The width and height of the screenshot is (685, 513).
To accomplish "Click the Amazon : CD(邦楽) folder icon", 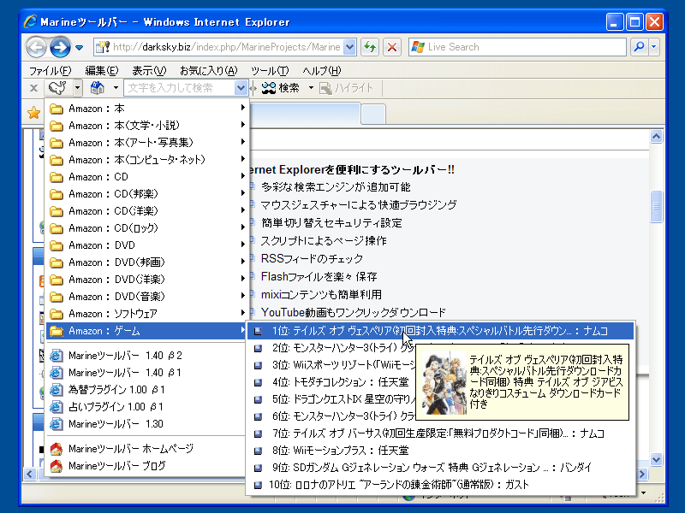I will [x=57, y=194].
